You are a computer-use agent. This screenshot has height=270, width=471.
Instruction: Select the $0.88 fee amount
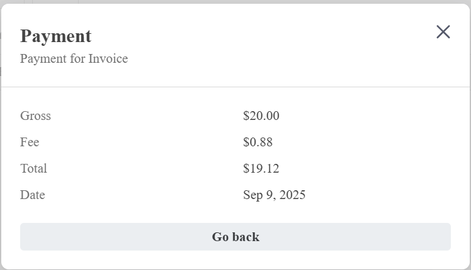tap(258, 143)
